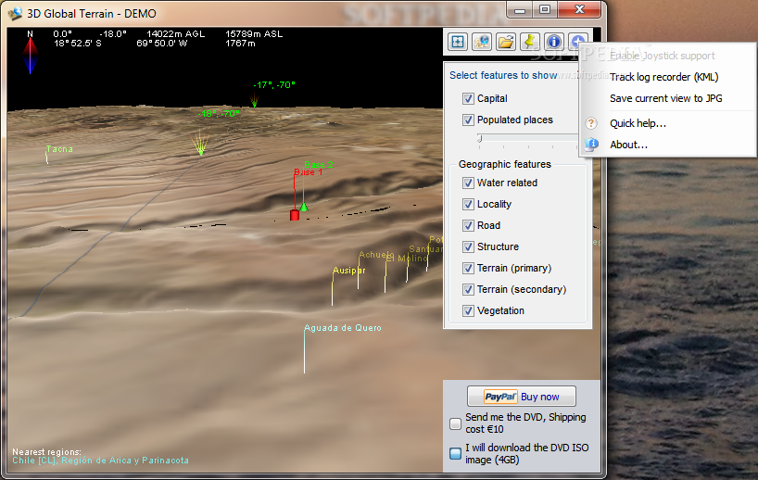The image size is (758, 480).
Task: Select Enable Joystick support menu item
Action: [x=667, y=56]
